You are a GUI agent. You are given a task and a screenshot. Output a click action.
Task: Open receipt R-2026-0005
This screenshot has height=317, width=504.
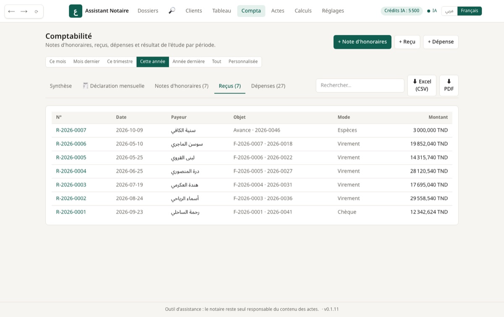click(71, 157)
